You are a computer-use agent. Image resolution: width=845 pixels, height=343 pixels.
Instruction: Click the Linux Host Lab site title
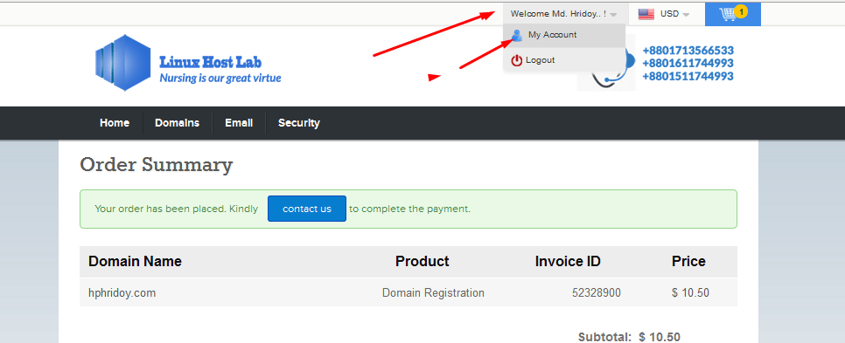[x=210, y=62]
